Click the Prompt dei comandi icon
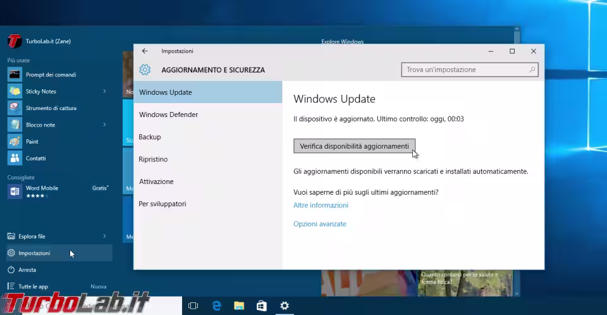The height and width of the screenshot is (315, 607). point(15,75)
